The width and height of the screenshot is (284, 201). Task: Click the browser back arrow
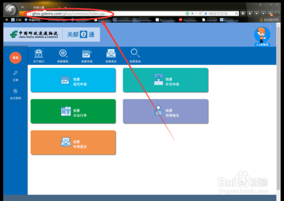(x=23, y=7)
